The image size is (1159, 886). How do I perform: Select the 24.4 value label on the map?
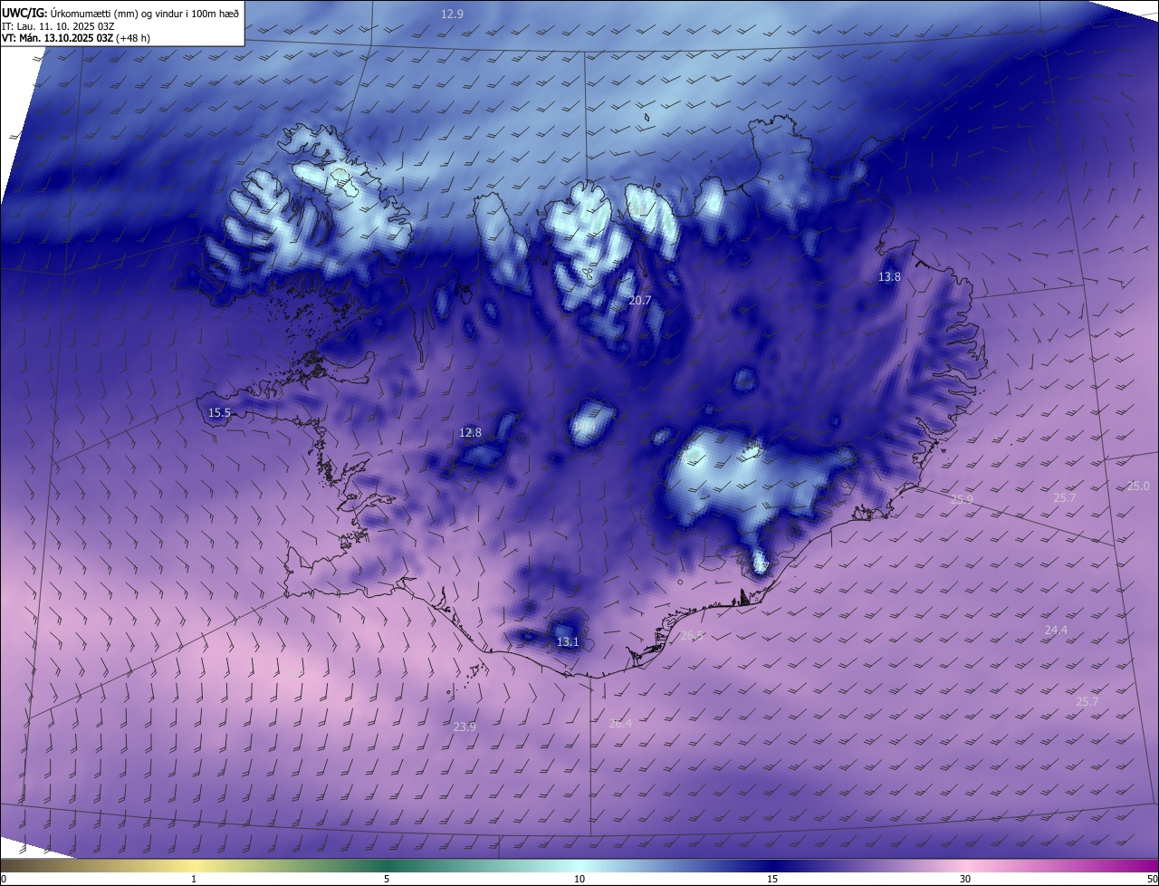[1056, 631]
